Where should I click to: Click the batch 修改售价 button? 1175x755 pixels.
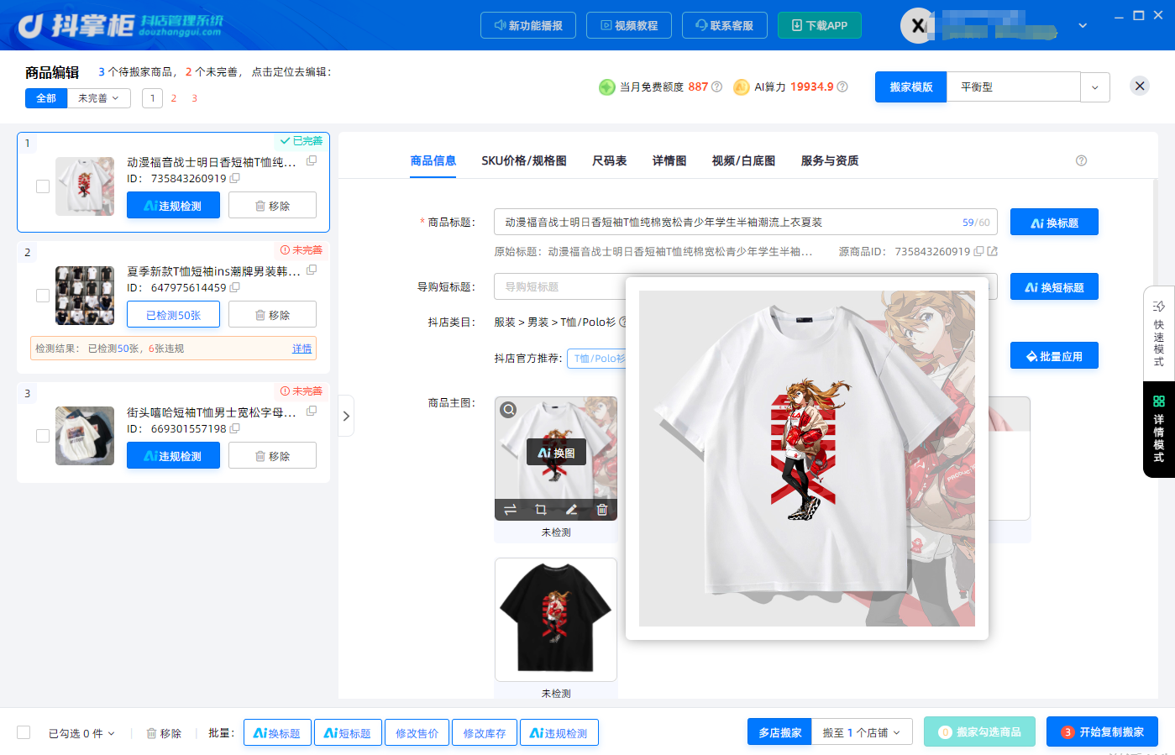click(417, 733)
